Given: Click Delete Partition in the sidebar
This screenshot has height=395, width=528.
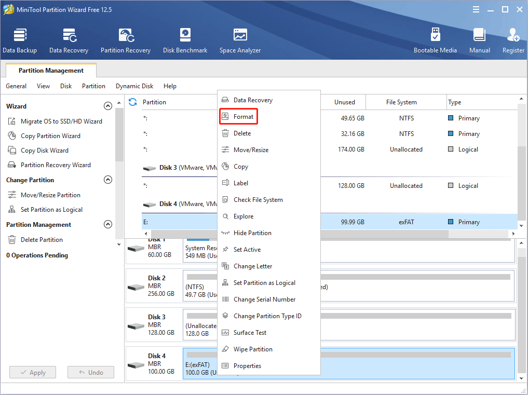Looking at the screenshot, I should [x=35, y=240].
